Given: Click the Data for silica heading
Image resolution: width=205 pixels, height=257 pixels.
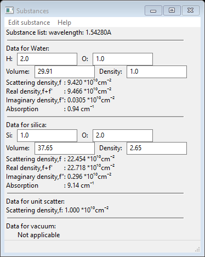Looking at the screenshot, I should (26, 125).
